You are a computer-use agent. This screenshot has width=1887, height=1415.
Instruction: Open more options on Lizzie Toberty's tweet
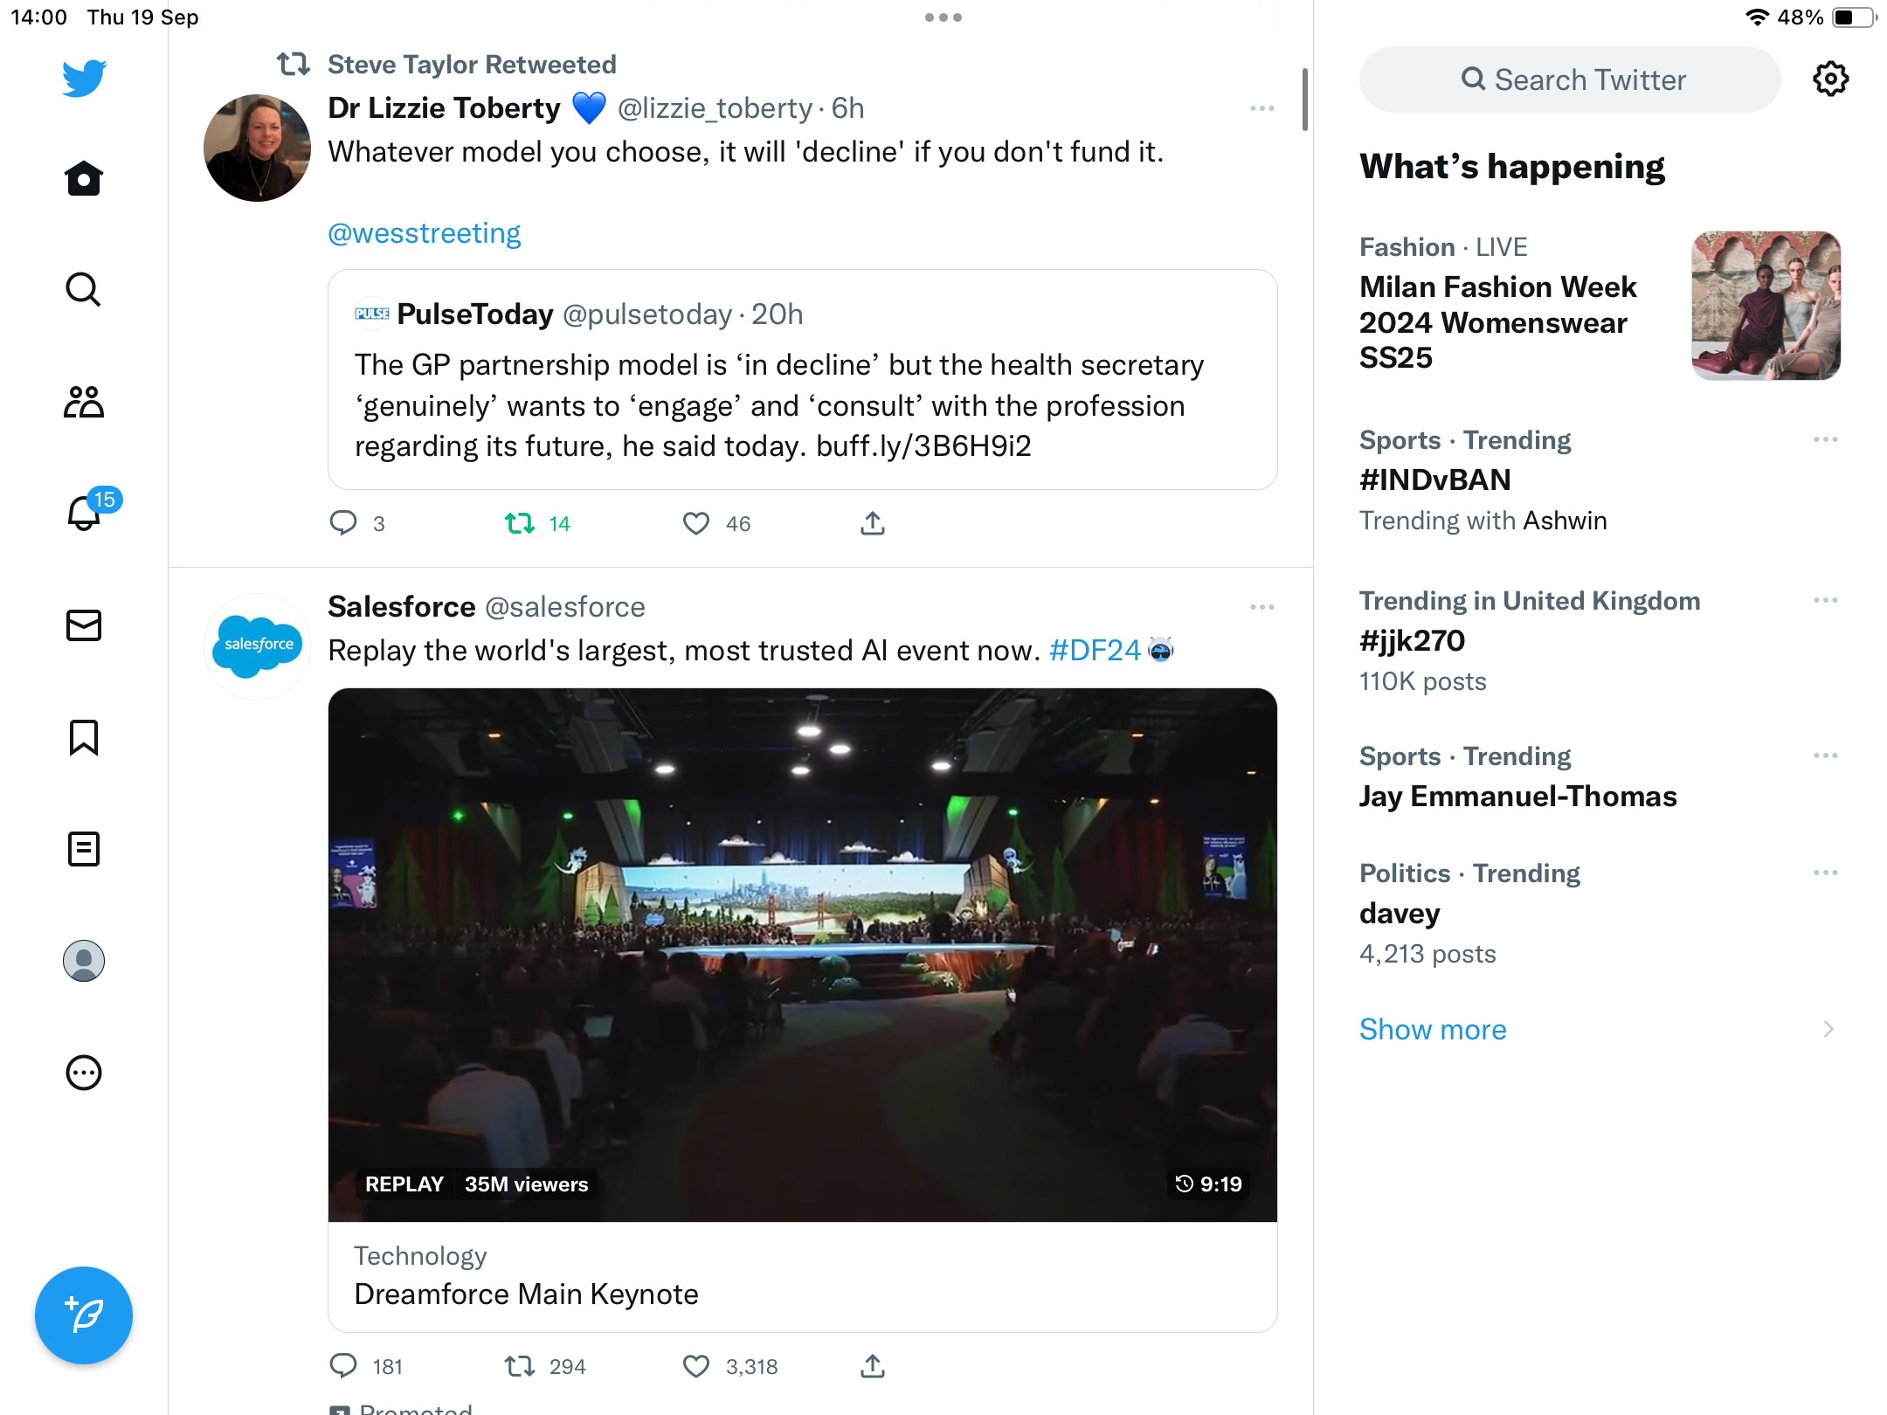coord(1262,108)
